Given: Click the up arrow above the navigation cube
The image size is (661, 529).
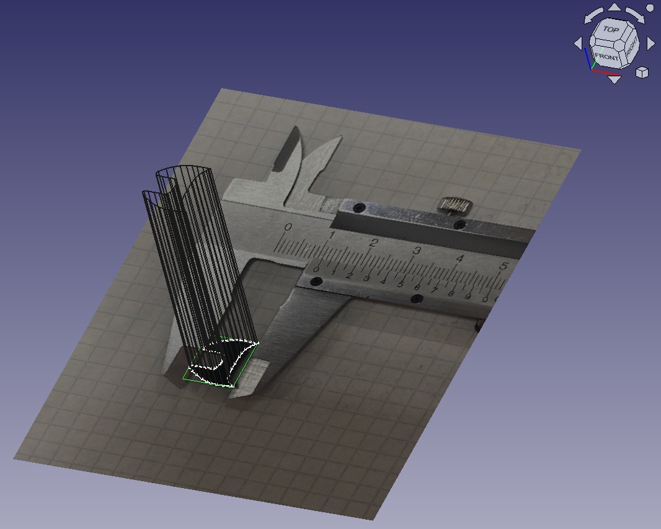Looking at the screenshot, I should point(614,7).
